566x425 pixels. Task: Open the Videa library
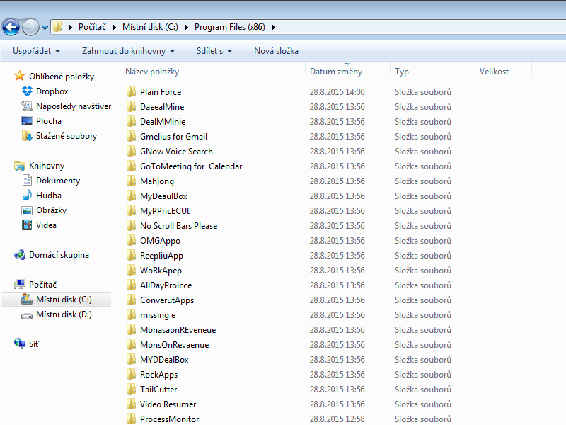[x=46, y=225]
